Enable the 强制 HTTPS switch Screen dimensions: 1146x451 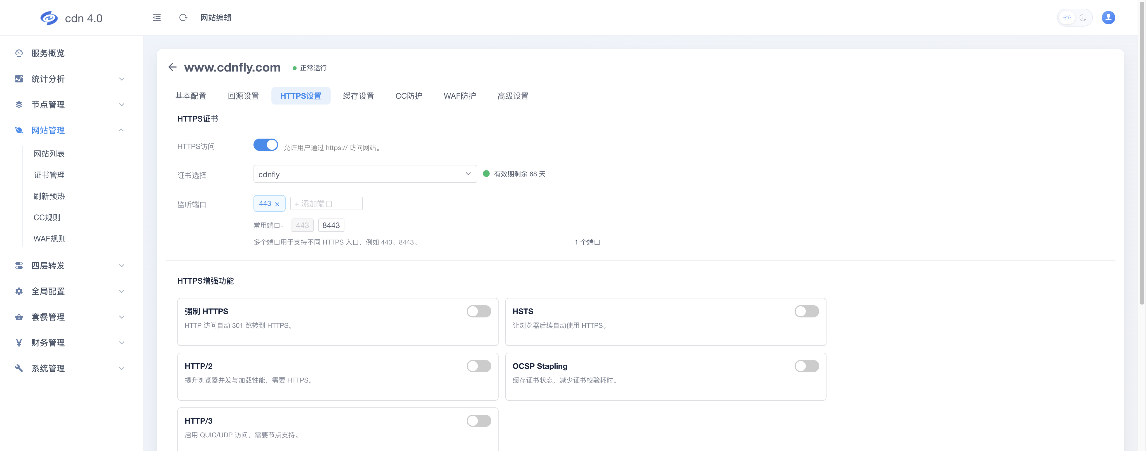pos(479,312)
